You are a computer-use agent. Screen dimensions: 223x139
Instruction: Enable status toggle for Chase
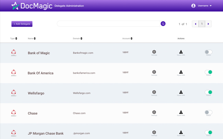point(209,112)
